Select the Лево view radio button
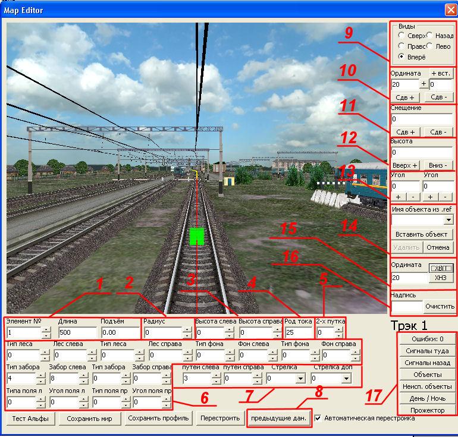The height and width of the screenshot is (437, 458). pyautogui.click(x=430, y=46)
